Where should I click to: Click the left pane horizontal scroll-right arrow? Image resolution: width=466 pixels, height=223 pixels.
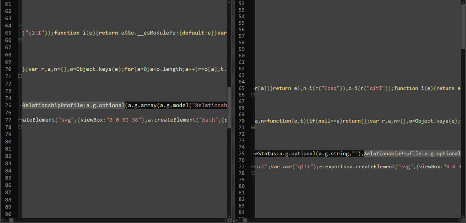pos(225,220)
